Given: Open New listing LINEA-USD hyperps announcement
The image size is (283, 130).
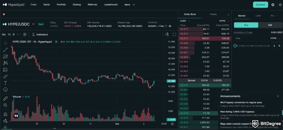Looking at the screenshot, I should pos(237,112).
